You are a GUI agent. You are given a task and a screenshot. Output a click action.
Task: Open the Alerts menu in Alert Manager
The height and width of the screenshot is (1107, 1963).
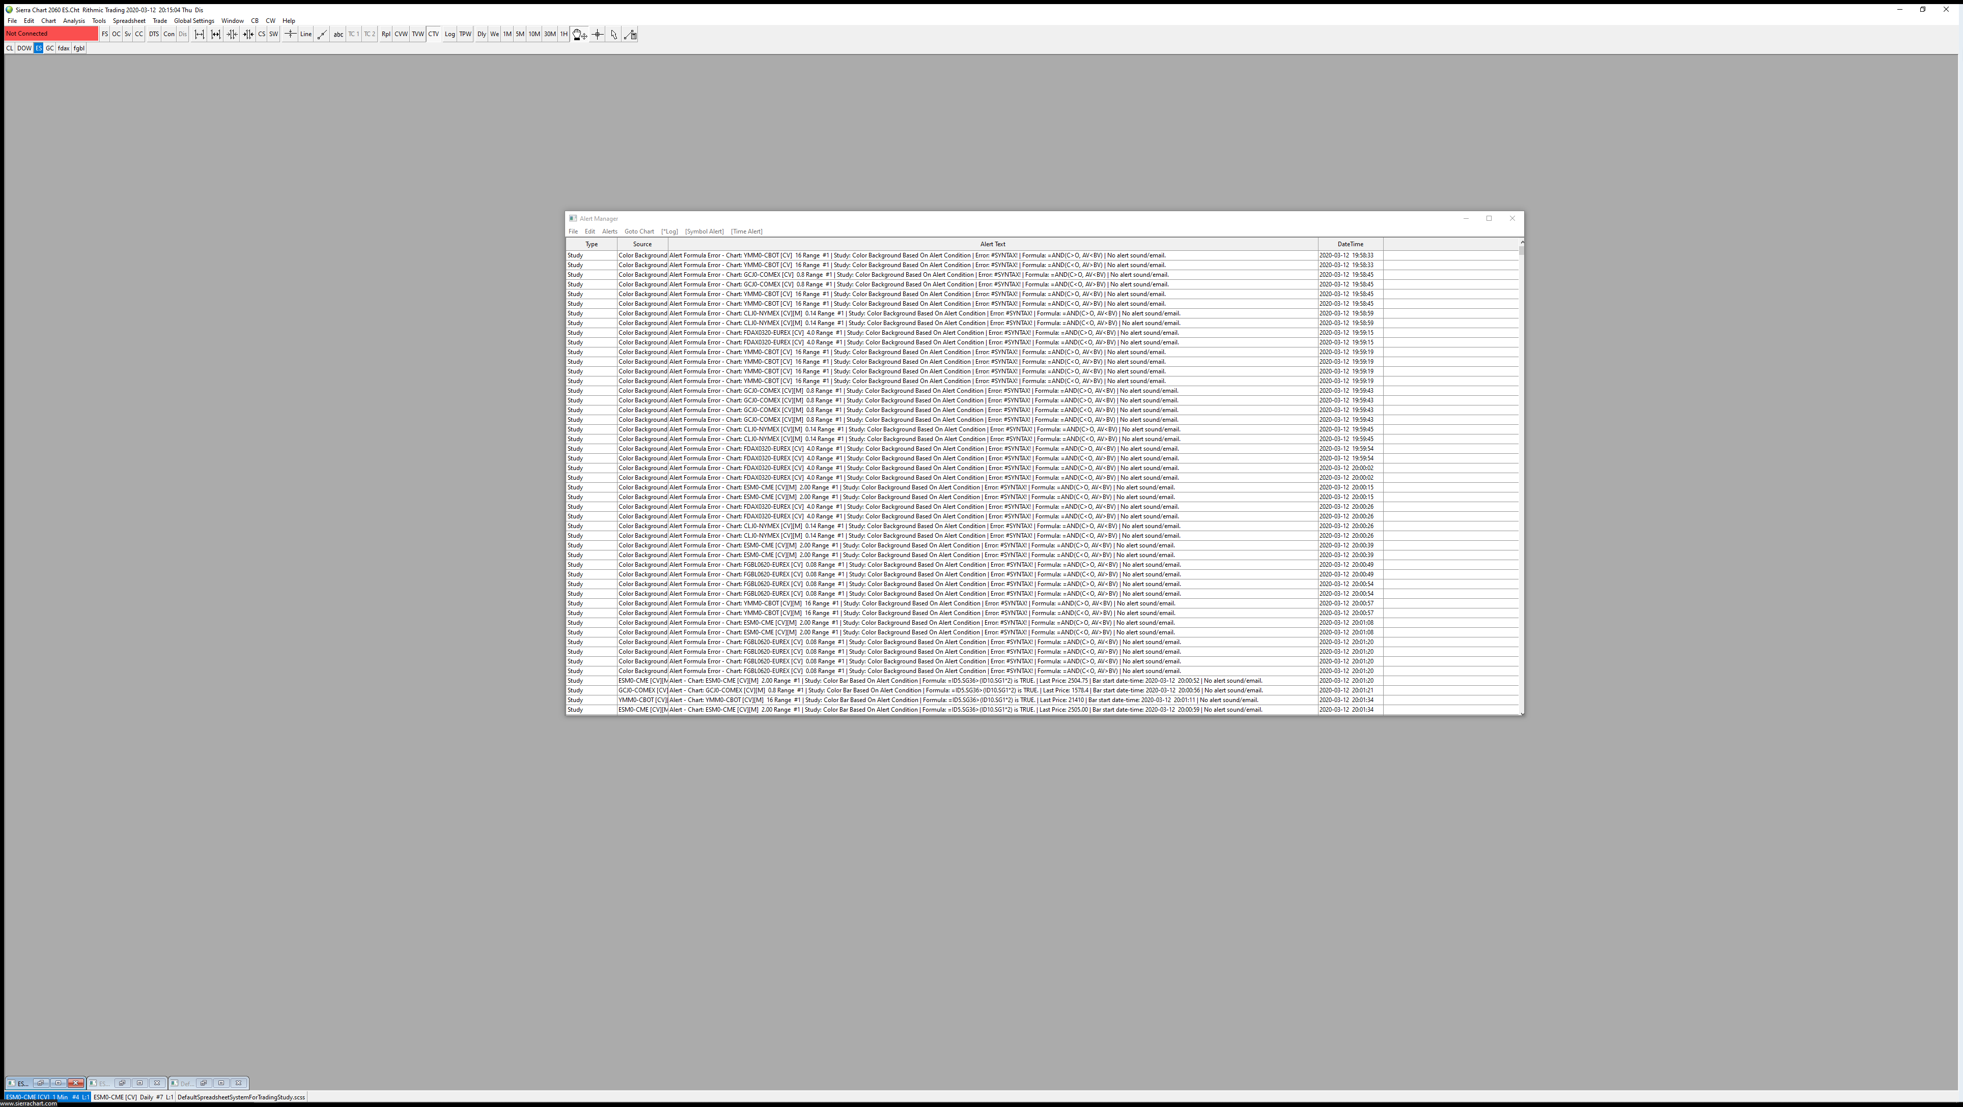pos(610,231)
